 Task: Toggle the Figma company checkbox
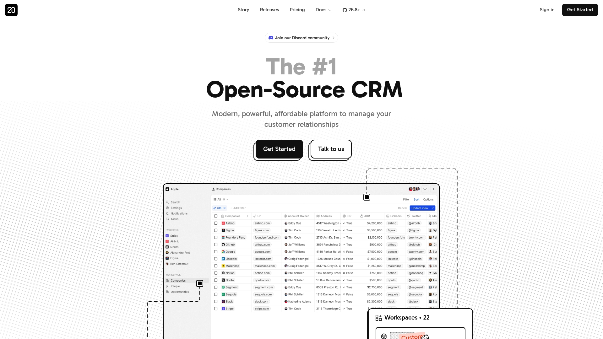[x=215, y=230]
